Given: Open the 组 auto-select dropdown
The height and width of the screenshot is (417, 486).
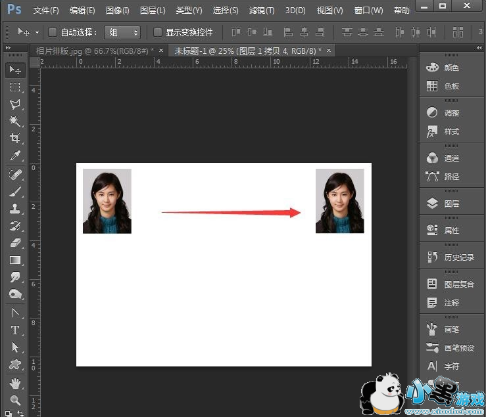Looking at the screenshot, I should [122, 32].
